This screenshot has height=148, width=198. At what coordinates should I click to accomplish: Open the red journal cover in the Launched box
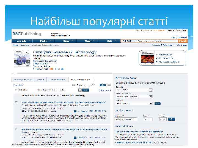tap(147, 58)
